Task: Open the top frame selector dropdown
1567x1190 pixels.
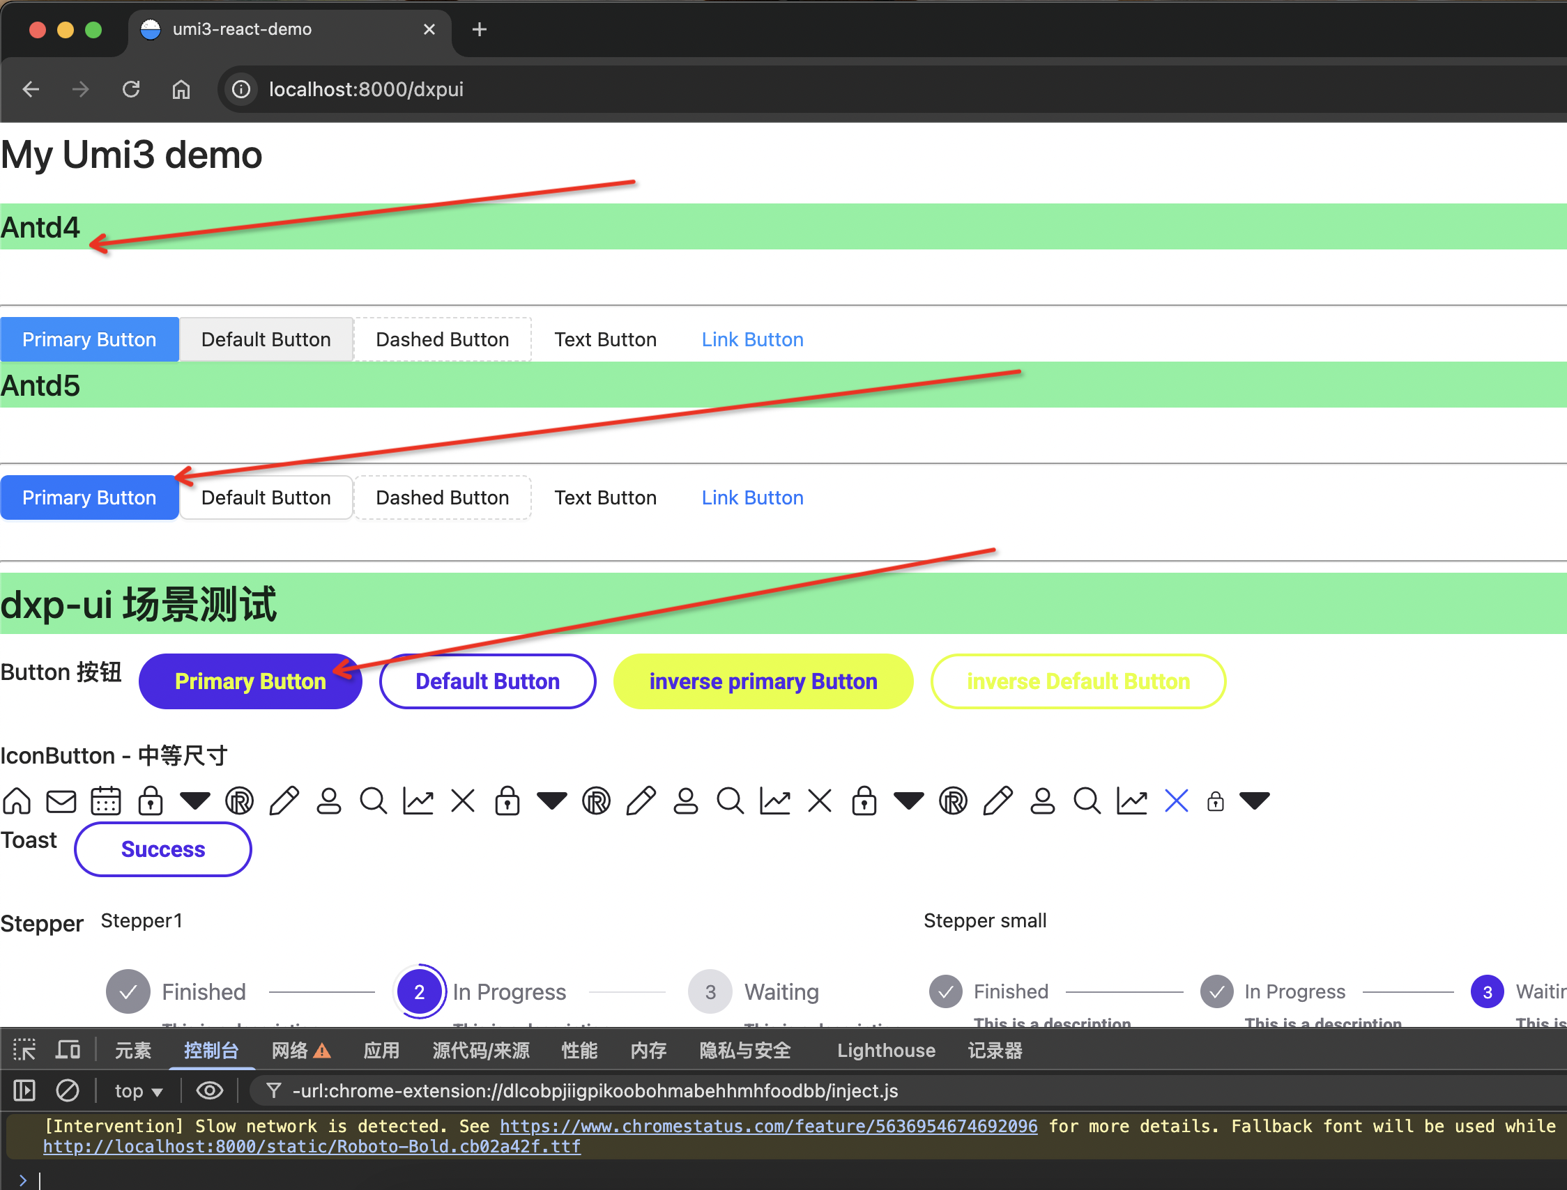Action: click(x=137, y=1091)
